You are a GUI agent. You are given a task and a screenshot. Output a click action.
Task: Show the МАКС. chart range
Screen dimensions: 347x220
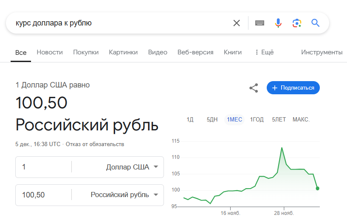(x=301, y=119)
